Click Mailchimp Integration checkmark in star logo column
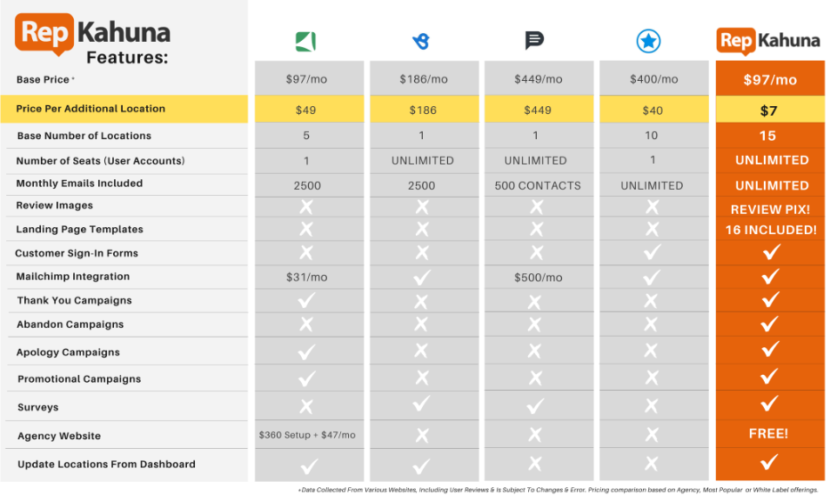 (x=653, y=277)
